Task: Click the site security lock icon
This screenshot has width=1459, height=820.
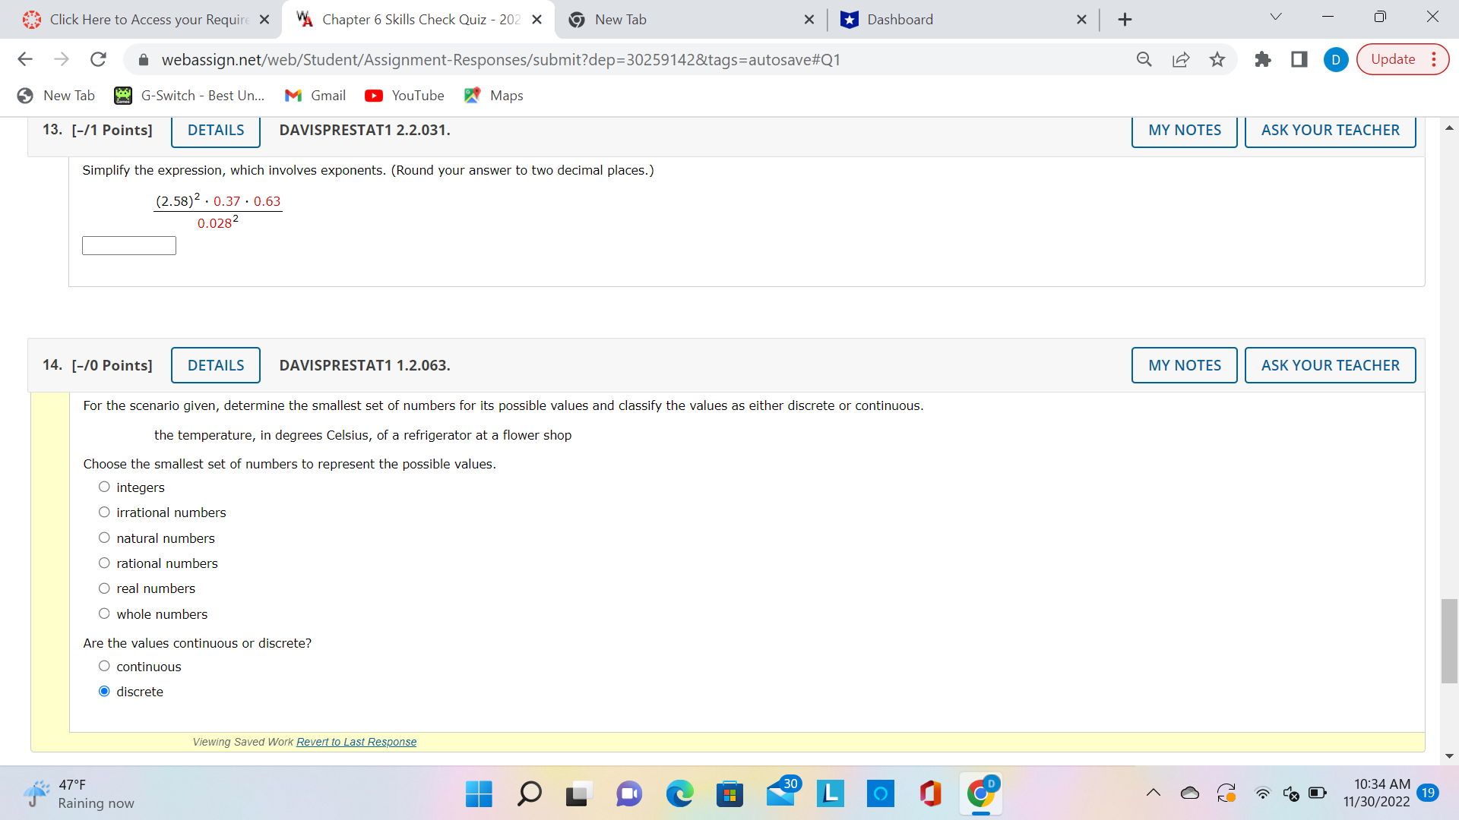Action: (x=143, y=59)
